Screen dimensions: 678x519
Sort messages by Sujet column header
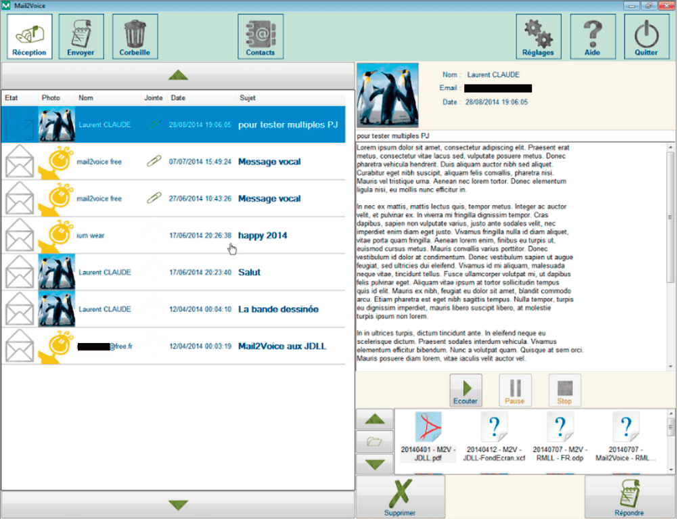click(x=248, y=98)
